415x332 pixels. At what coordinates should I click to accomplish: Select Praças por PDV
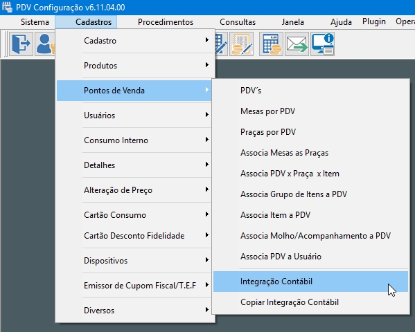click(x=310, y=132)
